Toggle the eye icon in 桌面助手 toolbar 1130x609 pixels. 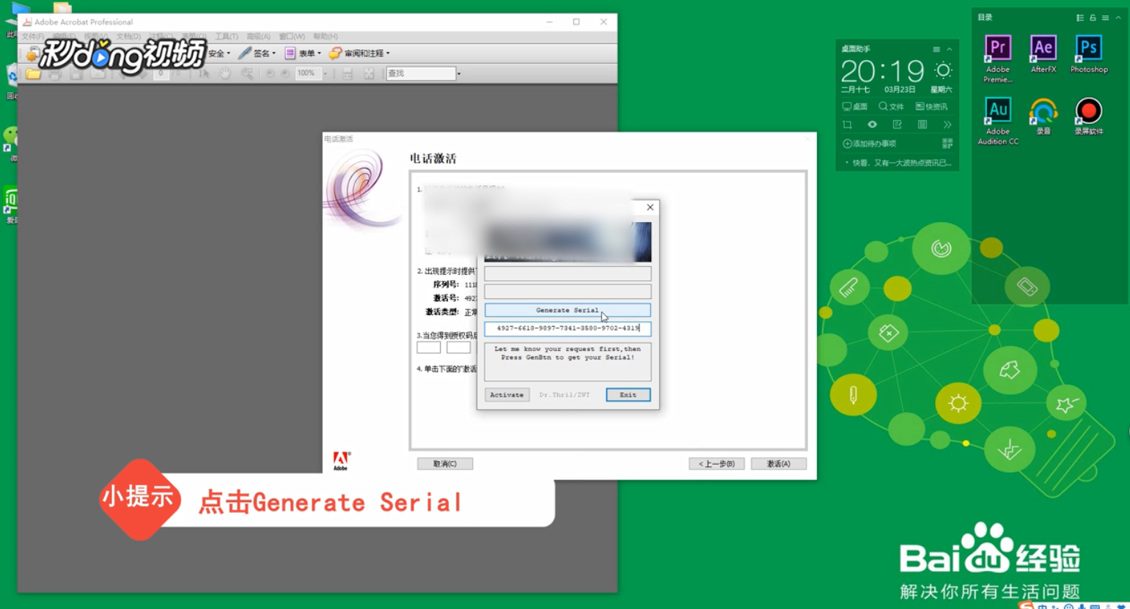point(870,125)
